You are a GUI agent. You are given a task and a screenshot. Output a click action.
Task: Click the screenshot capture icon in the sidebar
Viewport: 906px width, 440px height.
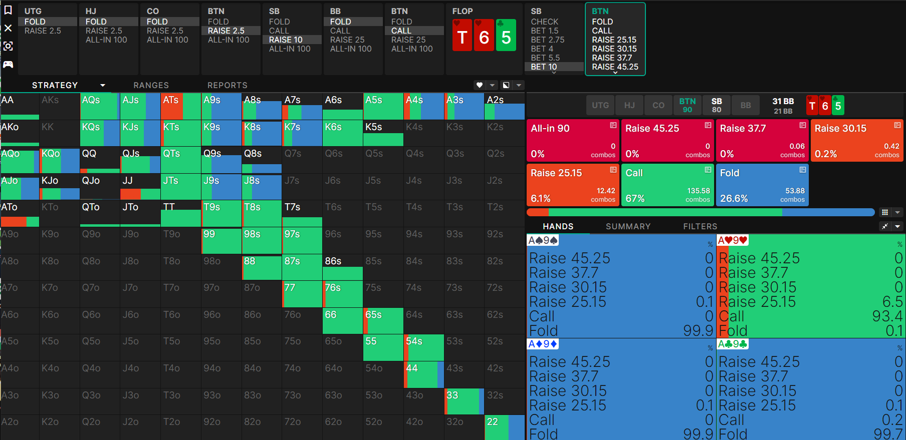[8, 46]
